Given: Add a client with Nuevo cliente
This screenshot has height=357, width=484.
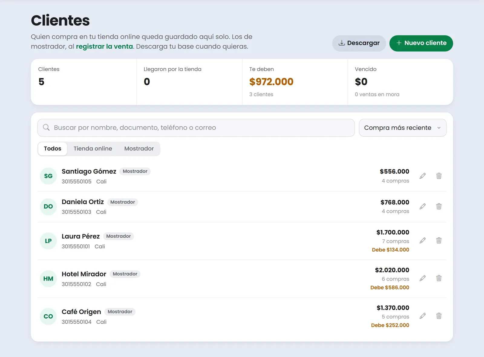Looking at the screenshot, I should [x=421, y=43].
